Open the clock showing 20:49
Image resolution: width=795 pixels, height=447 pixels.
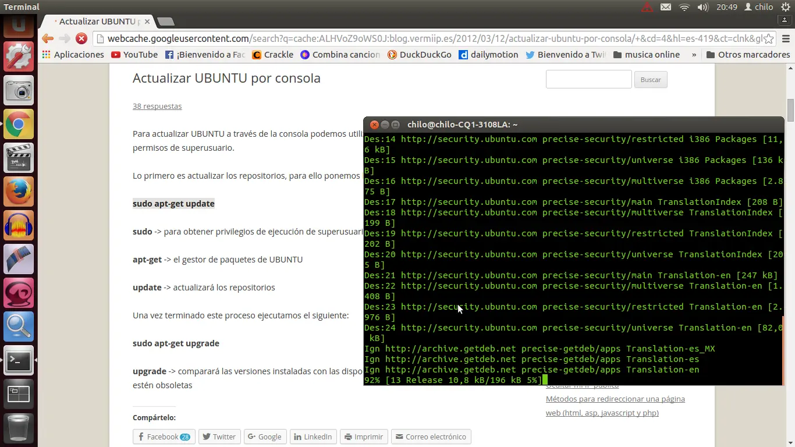point(727,7)
